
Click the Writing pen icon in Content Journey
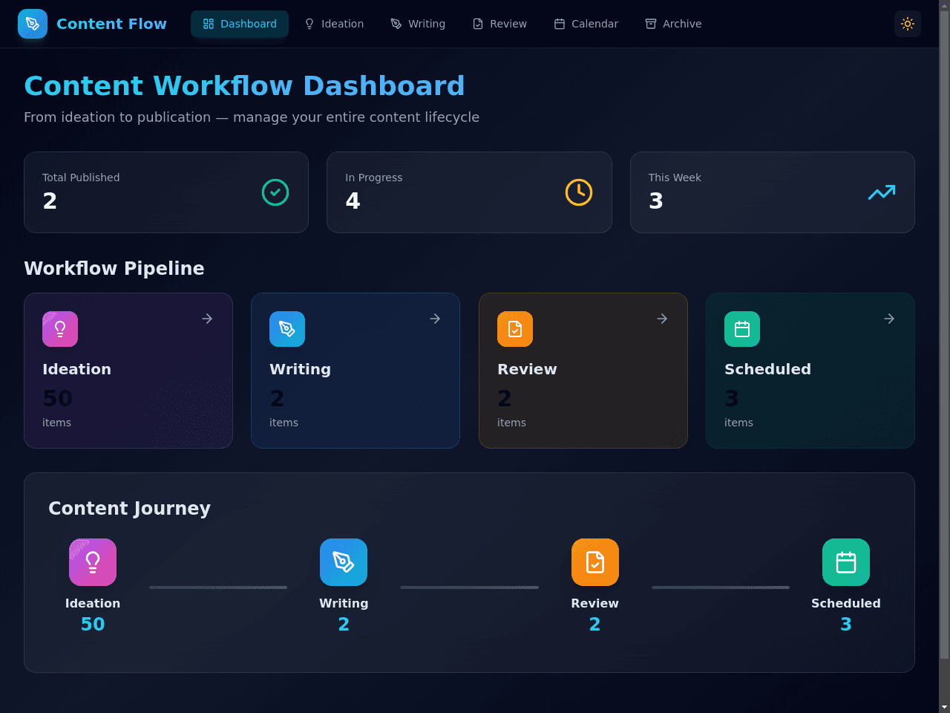pyautogui.click(x=344, y=562)
